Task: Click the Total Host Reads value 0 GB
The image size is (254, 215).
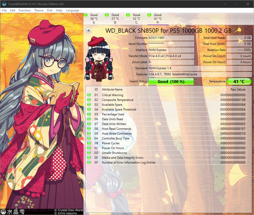Action: coord(239,38)
